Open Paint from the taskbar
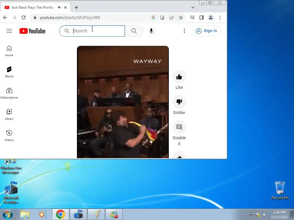The image size is (294, 220). click(96, 214)
